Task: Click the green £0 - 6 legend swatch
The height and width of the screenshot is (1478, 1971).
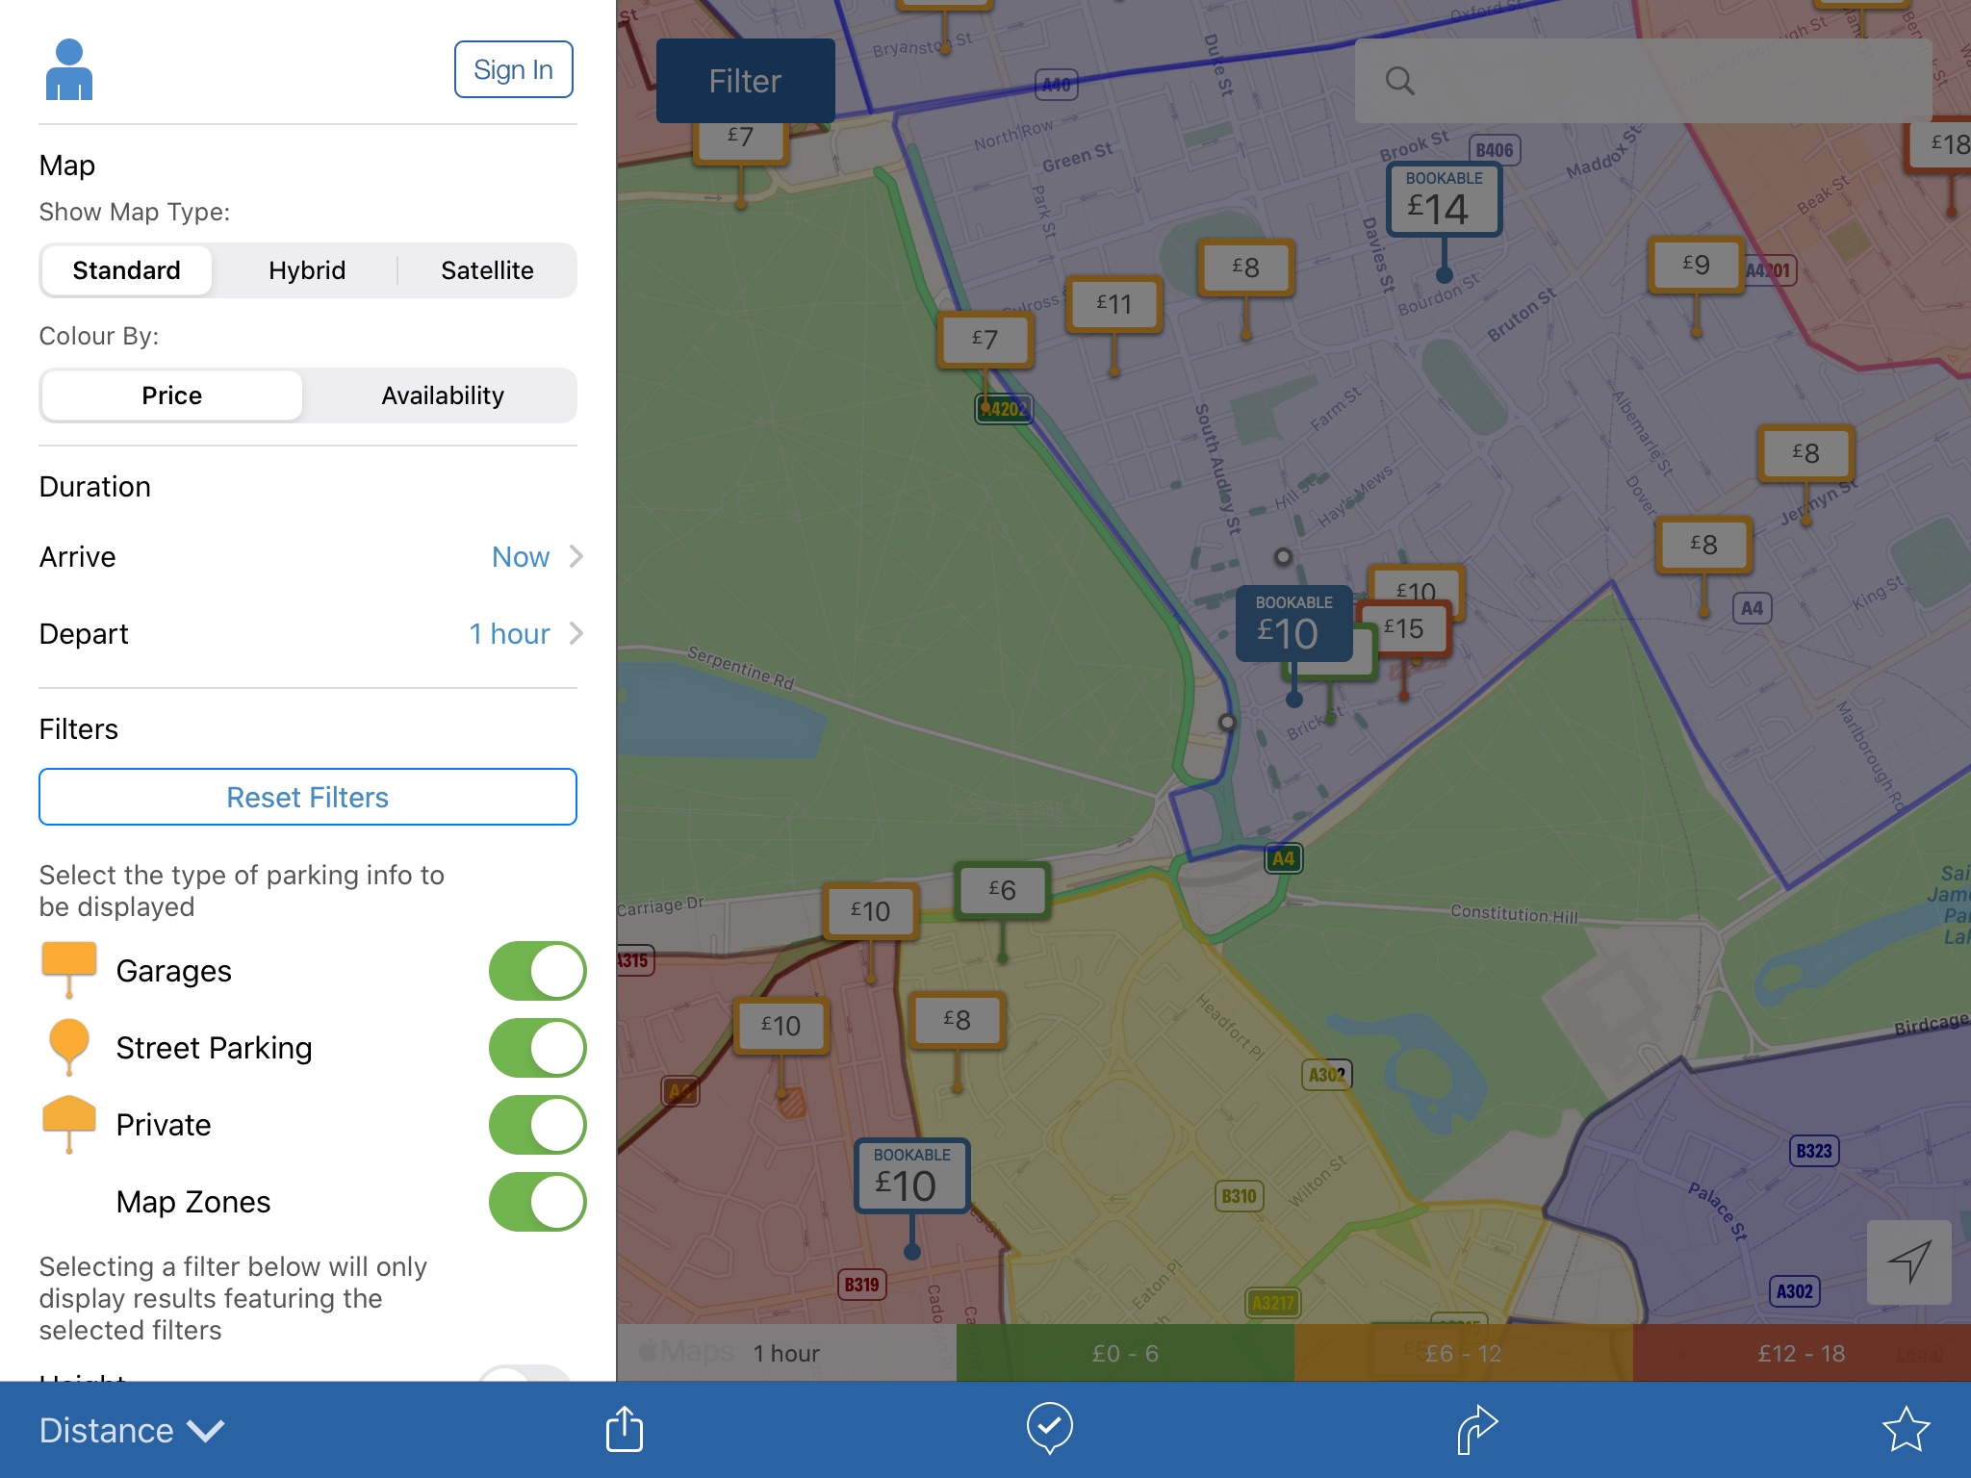Action: 1124,1353
